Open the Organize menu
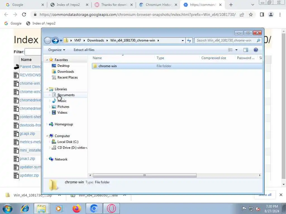Viewport: 286px width, 214px height. click(56, 50)
